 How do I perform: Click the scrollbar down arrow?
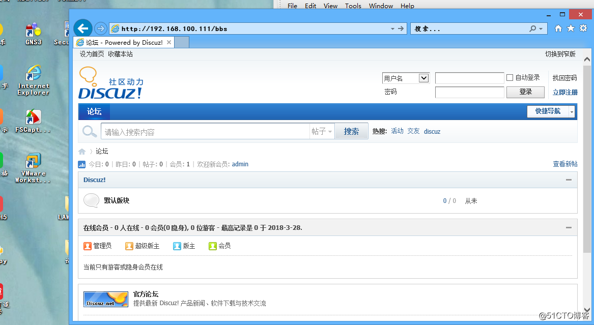[x=587, y=309]
